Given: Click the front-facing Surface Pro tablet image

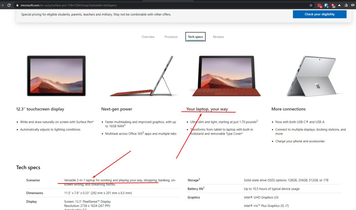Looking at the screenshot, I should [x=56, y=76].
